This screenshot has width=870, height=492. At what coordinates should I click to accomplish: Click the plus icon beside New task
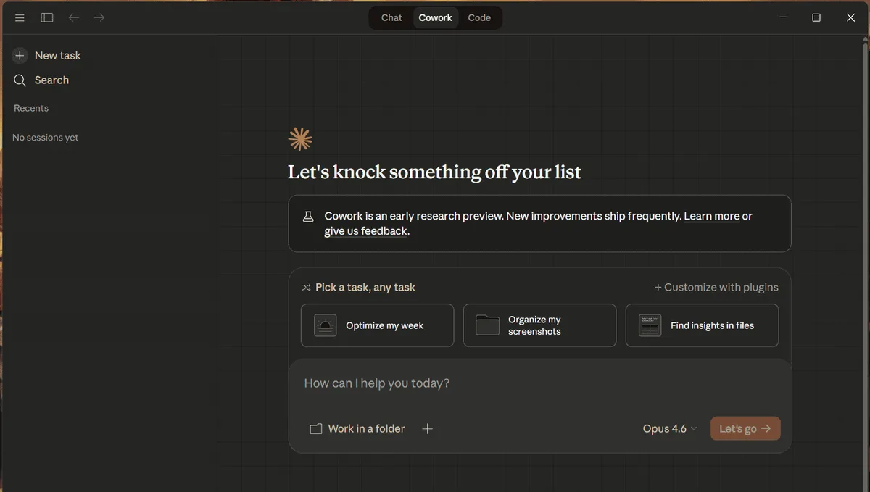tap(20, 55)
